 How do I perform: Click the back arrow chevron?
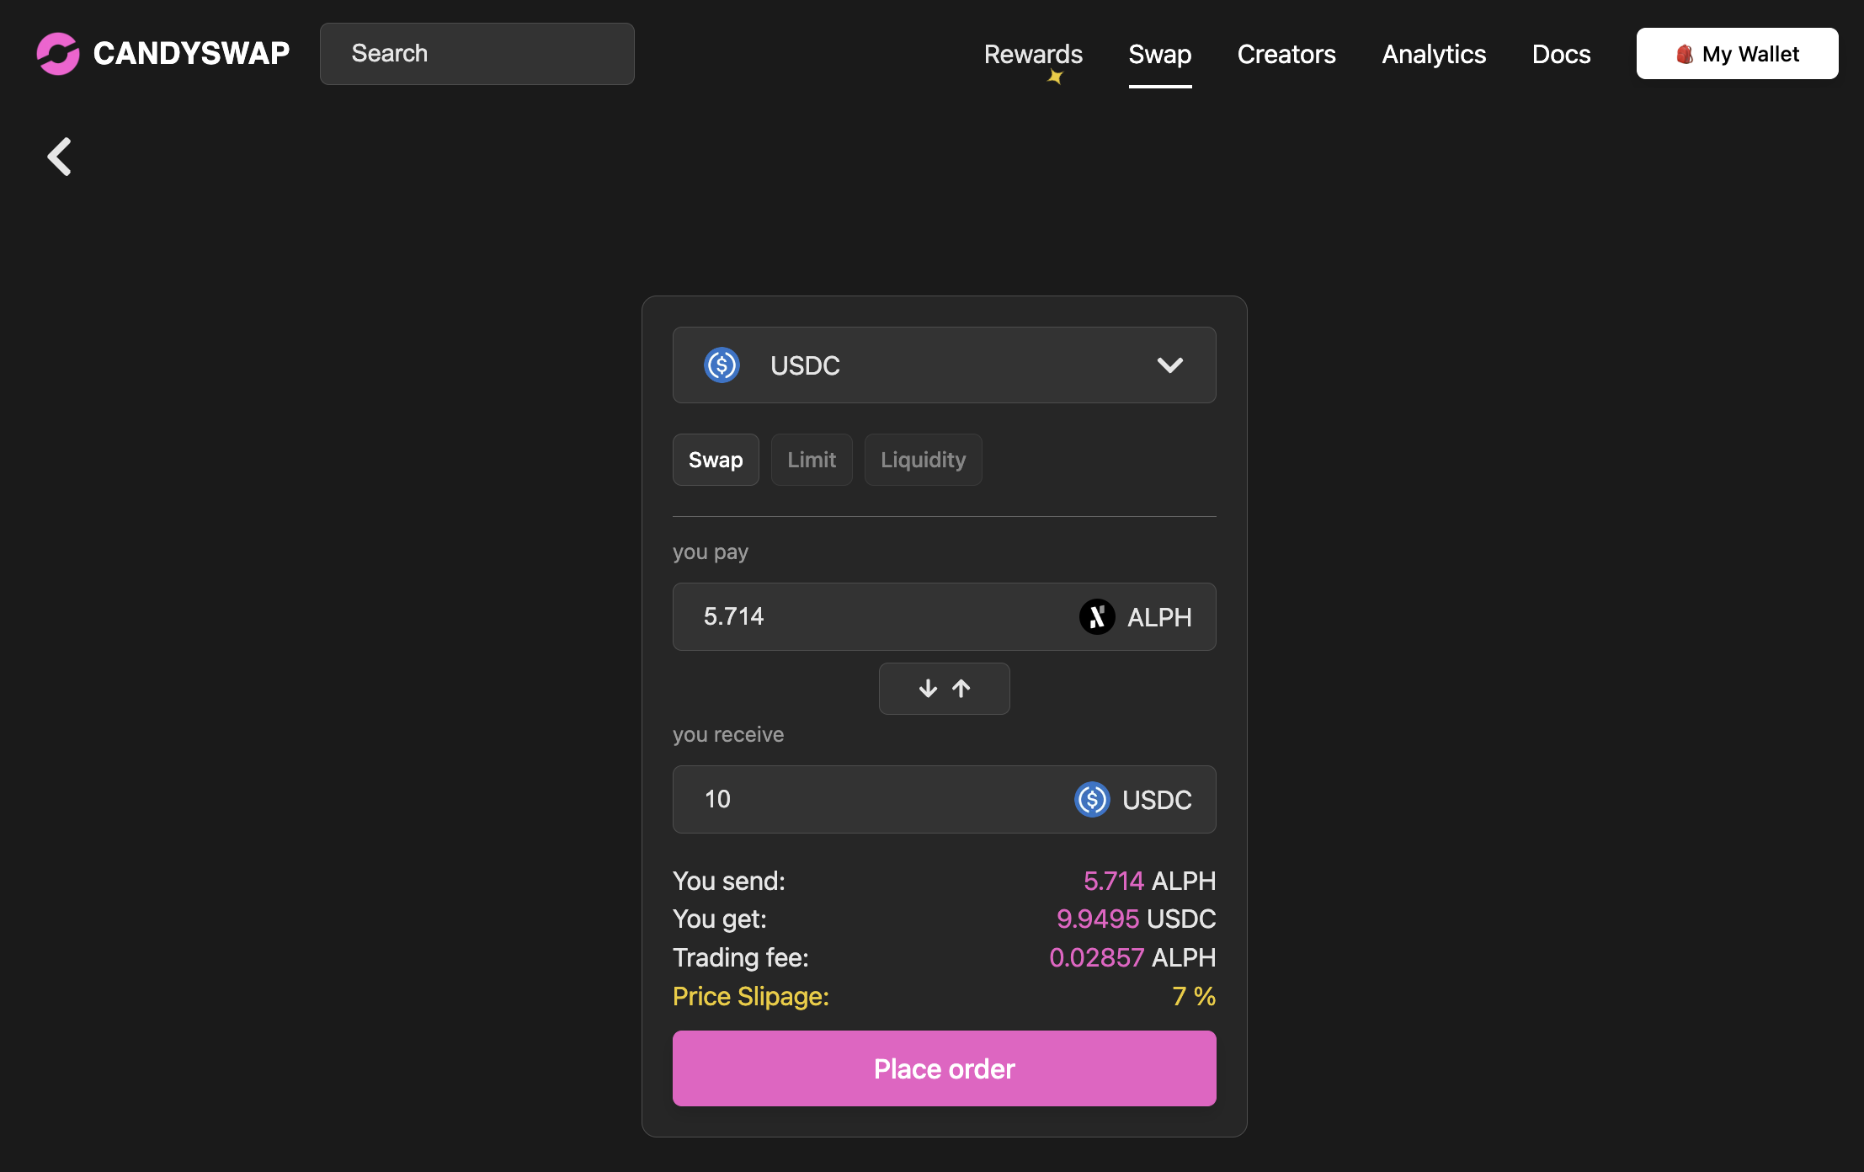click(x=60, y=157)
